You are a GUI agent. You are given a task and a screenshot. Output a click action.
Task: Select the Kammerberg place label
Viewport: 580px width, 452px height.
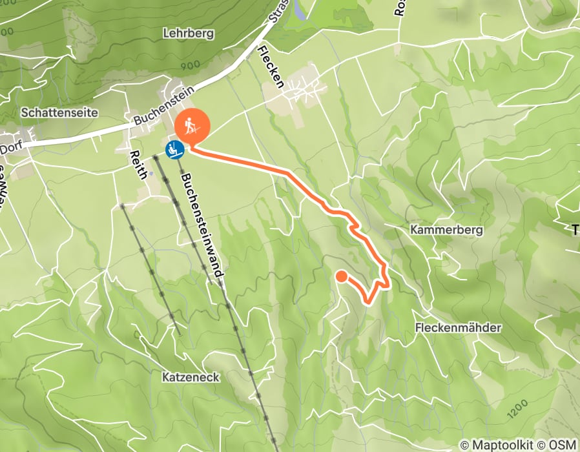pos(446,230)
